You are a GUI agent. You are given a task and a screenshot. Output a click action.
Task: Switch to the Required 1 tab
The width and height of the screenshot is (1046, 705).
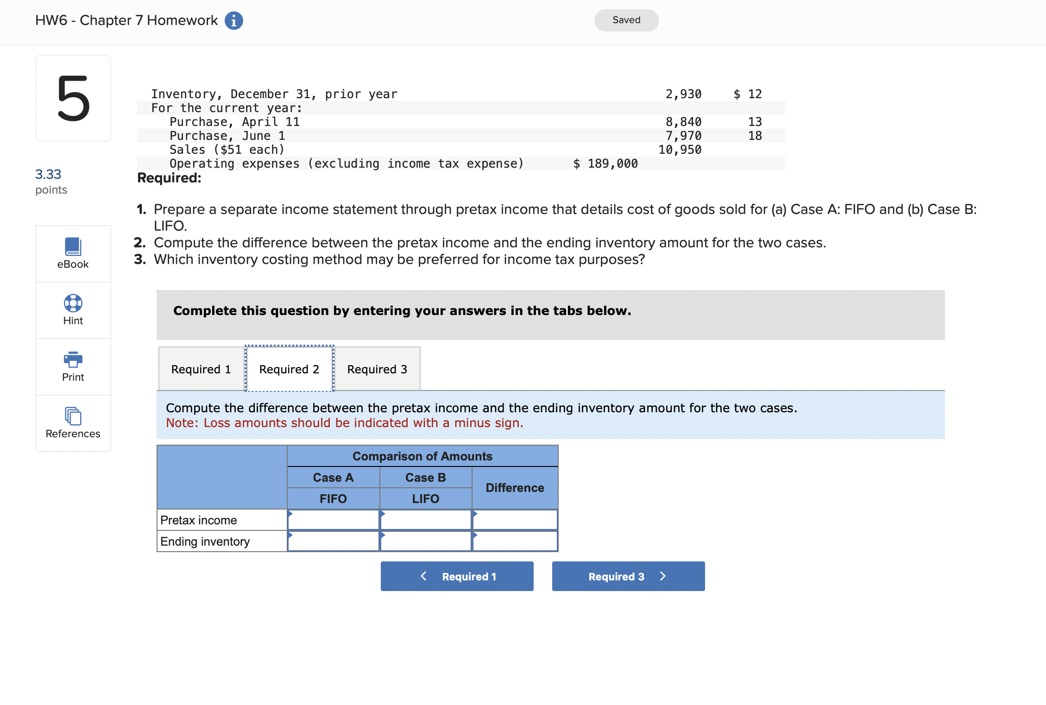coord(201,369)
